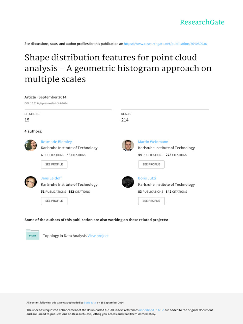Open the View project link
The width and height of the screenshot is (243, 324).
[98, 236]
